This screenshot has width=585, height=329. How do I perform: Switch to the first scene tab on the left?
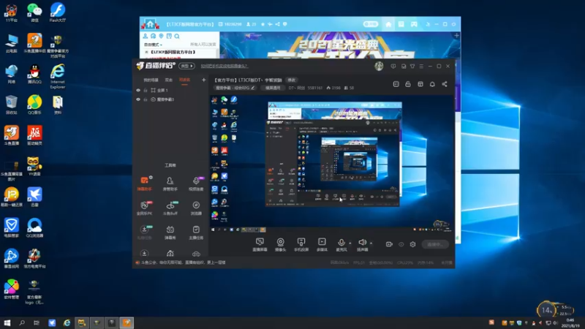(151, 80)
